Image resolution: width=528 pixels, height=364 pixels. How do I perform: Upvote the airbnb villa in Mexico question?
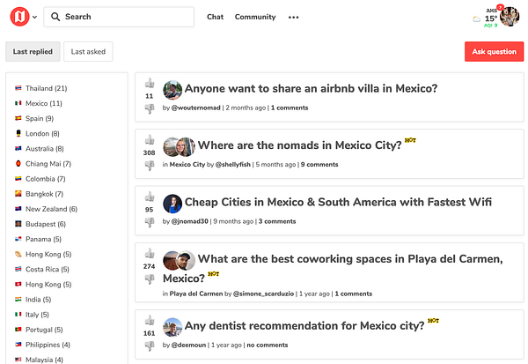[x=150, y=83]
